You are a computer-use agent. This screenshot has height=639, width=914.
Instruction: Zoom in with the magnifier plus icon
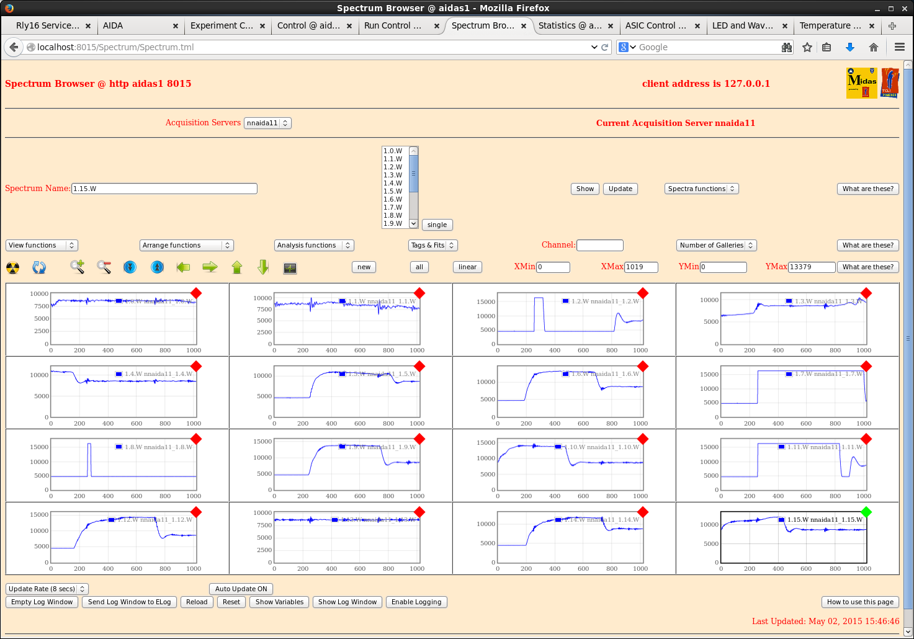77,267
